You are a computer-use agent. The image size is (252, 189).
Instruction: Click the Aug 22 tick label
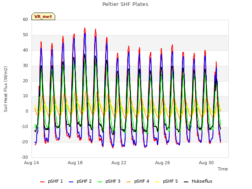119,163
